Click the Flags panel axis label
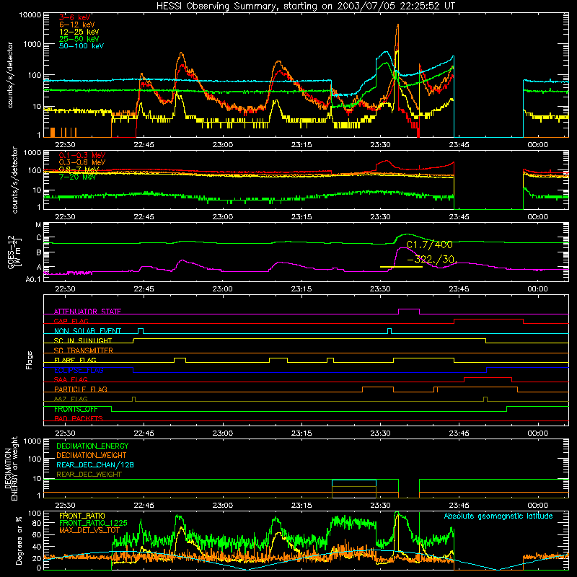The width and height of the screenshot is (577, 577). (x=30, y=360)
